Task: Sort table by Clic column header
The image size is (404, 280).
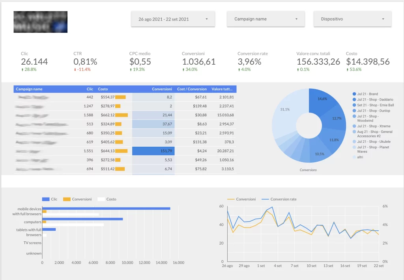Action: click(x=90, y=89)
